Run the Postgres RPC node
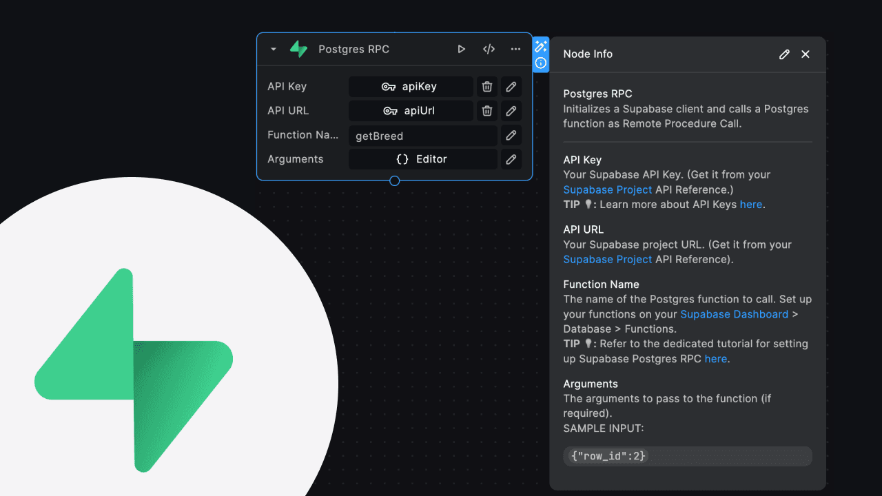This screenshot has height=496, width=882. 461,49
